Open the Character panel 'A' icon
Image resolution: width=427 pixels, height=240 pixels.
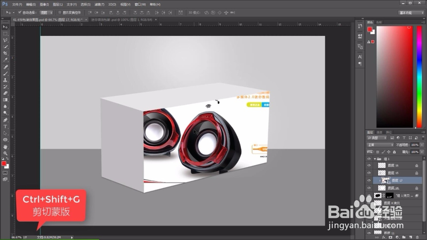pyautogui.click(x=360, y=57)
